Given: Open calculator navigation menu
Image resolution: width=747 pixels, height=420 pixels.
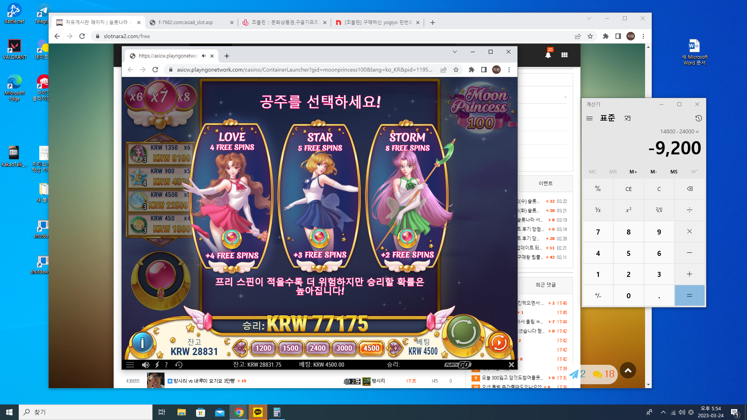Looking at the screenshot, I should (x=589, y=118).
